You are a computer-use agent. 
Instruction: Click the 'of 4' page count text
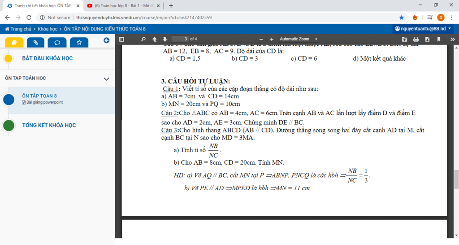pyautogui.click(x=194, y=39)
